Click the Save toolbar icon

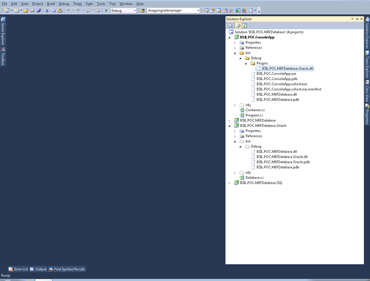[x=32, y=10]
